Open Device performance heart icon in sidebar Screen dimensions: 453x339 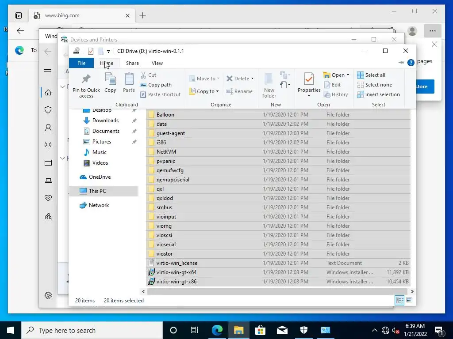click(x=48, y=198)
